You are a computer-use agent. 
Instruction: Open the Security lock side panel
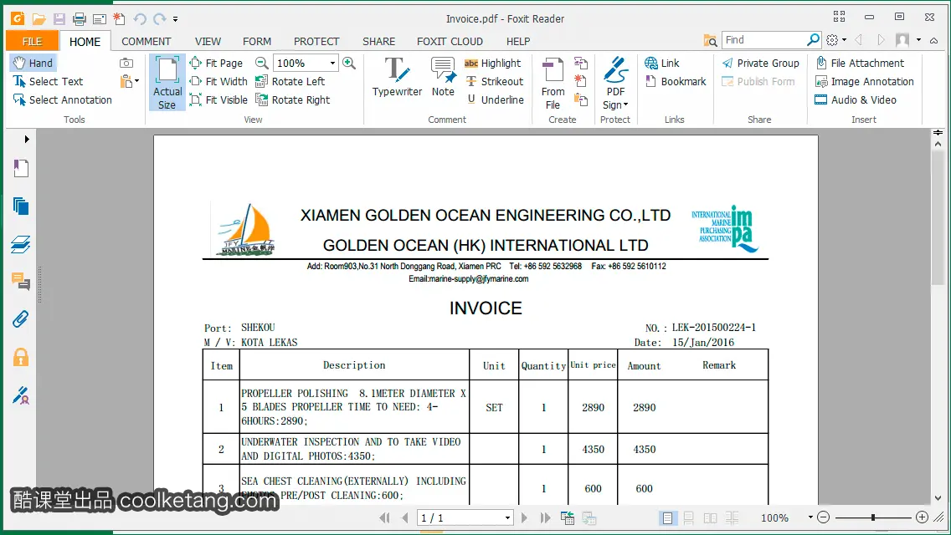coord(21,358)
